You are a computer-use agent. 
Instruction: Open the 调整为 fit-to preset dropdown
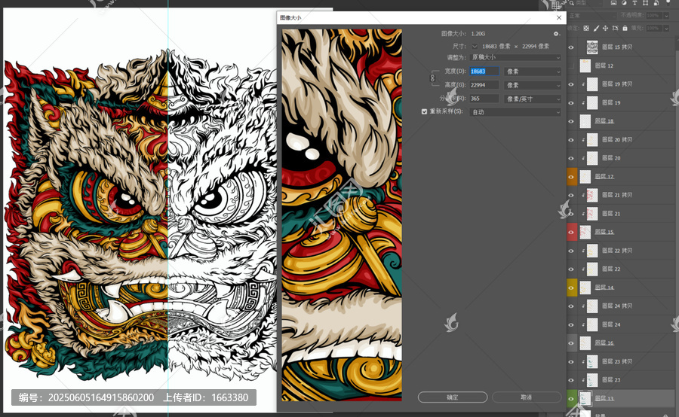tap(515, 57)
